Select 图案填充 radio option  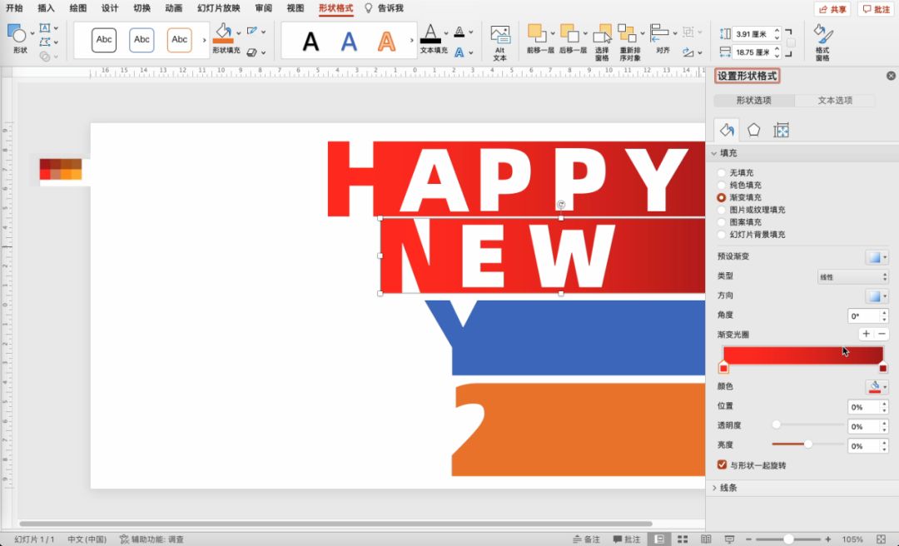click(x=721, y=222)
